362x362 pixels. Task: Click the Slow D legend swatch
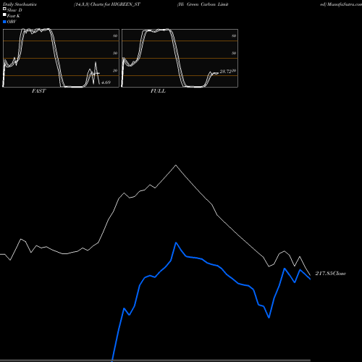4,9
